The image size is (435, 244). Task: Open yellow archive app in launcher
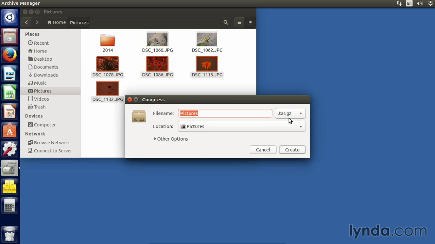tap(10, 186)
